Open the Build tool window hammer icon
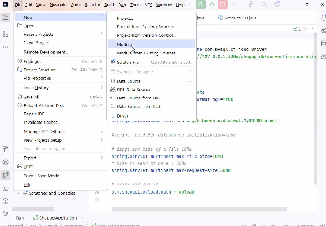The image size is (326, 226). pyautogui.click(x=5, y=149)
